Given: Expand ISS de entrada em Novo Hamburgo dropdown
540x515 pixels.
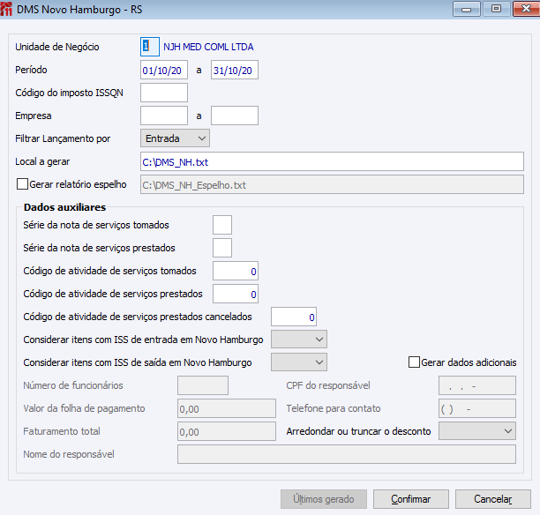Looking at the screenshot, I should (x=299, y=340).
